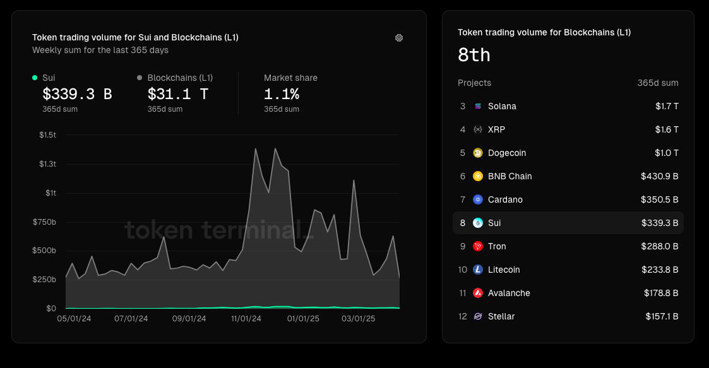This screenshot has height=368, width=709.
Task: Click the Blockchains (L1) legend label
Action: click(180, 78)
